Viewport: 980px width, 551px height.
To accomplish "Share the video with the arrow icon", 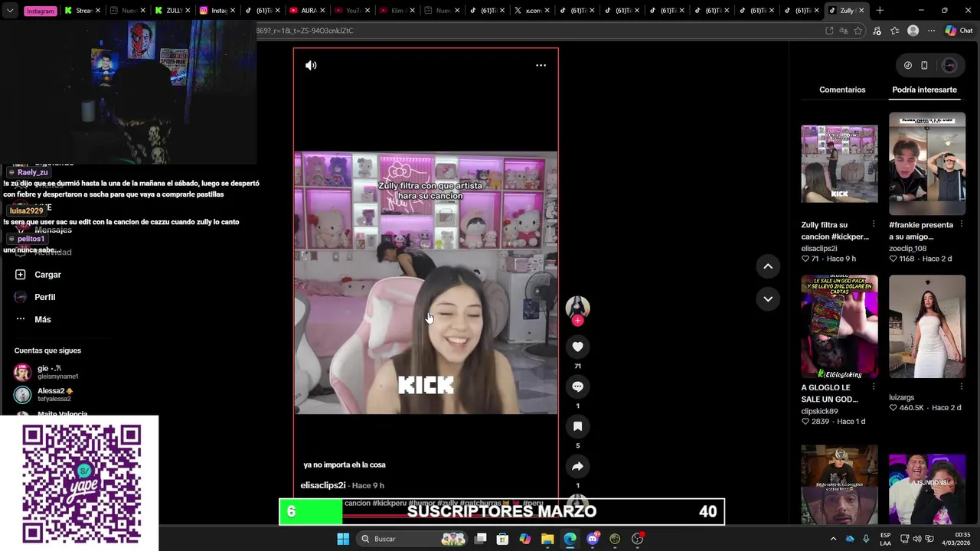I will (x=577, y=466).
